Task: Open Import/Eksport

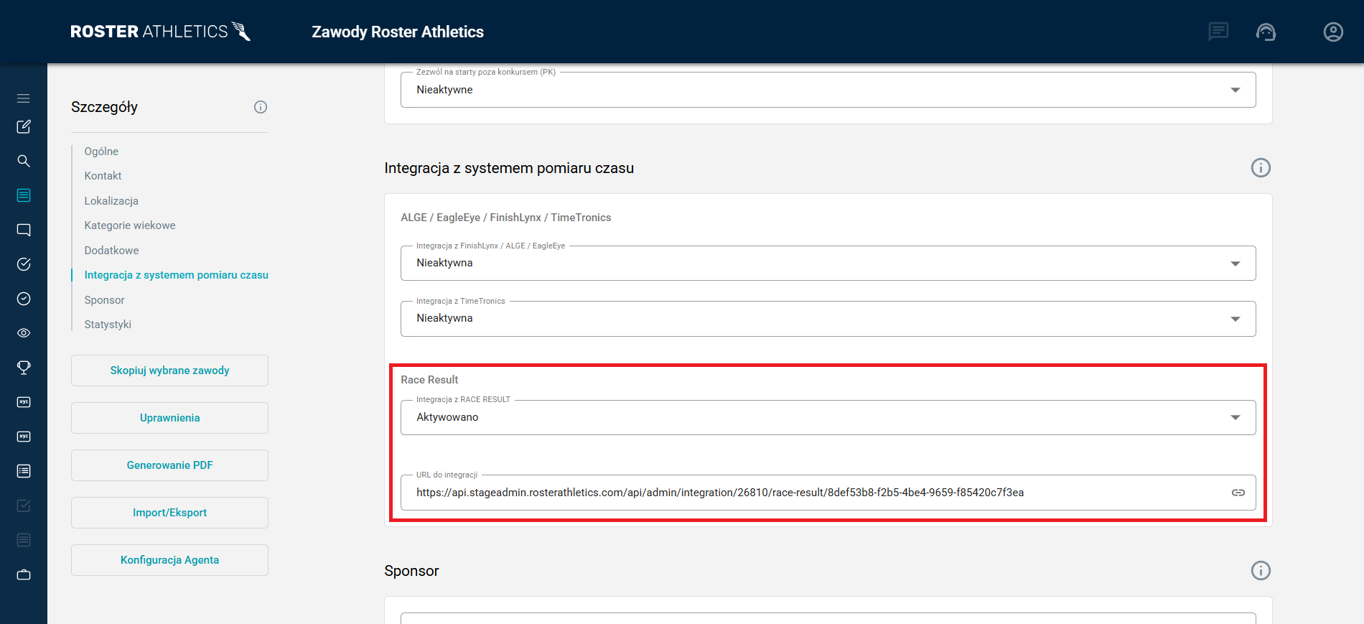Action: coord(169,513)
